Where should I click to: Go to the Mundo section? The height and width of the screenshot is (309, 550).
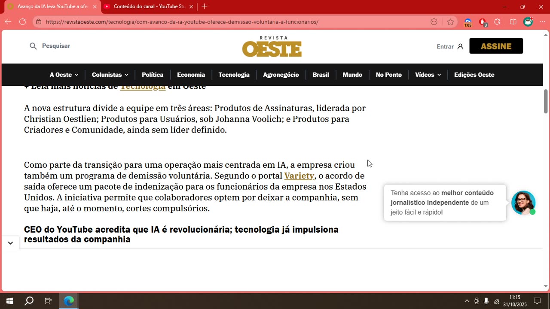coord(352,75)
